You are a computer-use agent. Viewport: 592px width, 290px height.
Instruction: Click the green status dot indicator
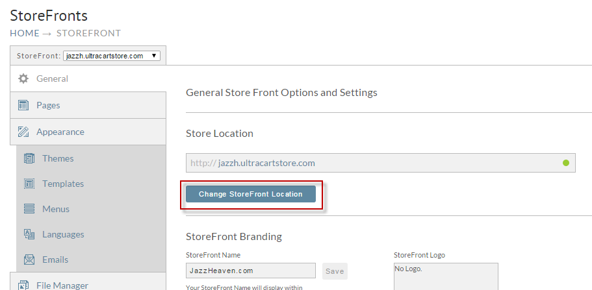[565, 163]
